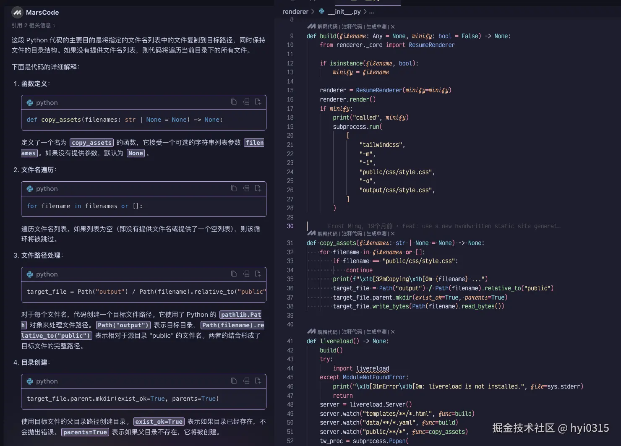Viewport: 621px width, 446px height.
Task: Click inline code 'exist_ok=True' in explanation
Action: tap(159, 422)
